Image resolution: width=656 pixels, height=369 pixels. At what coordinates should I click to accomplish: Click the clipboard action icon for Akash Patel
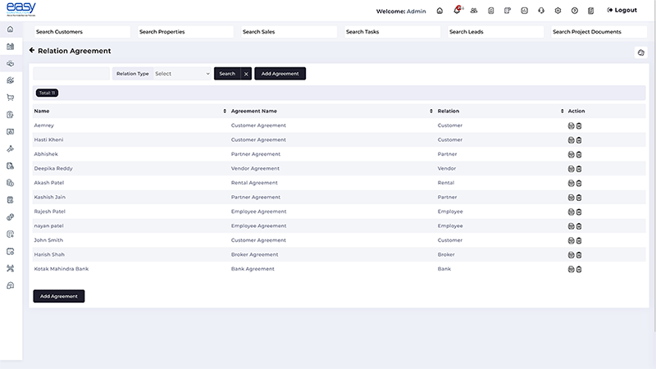[579, 183]
